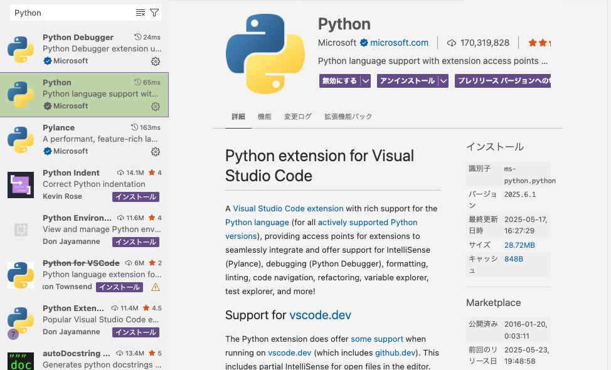Open the microsoft.com publisher link
The height and width of the screenshot is (370, 611).
tap(399, 43)
